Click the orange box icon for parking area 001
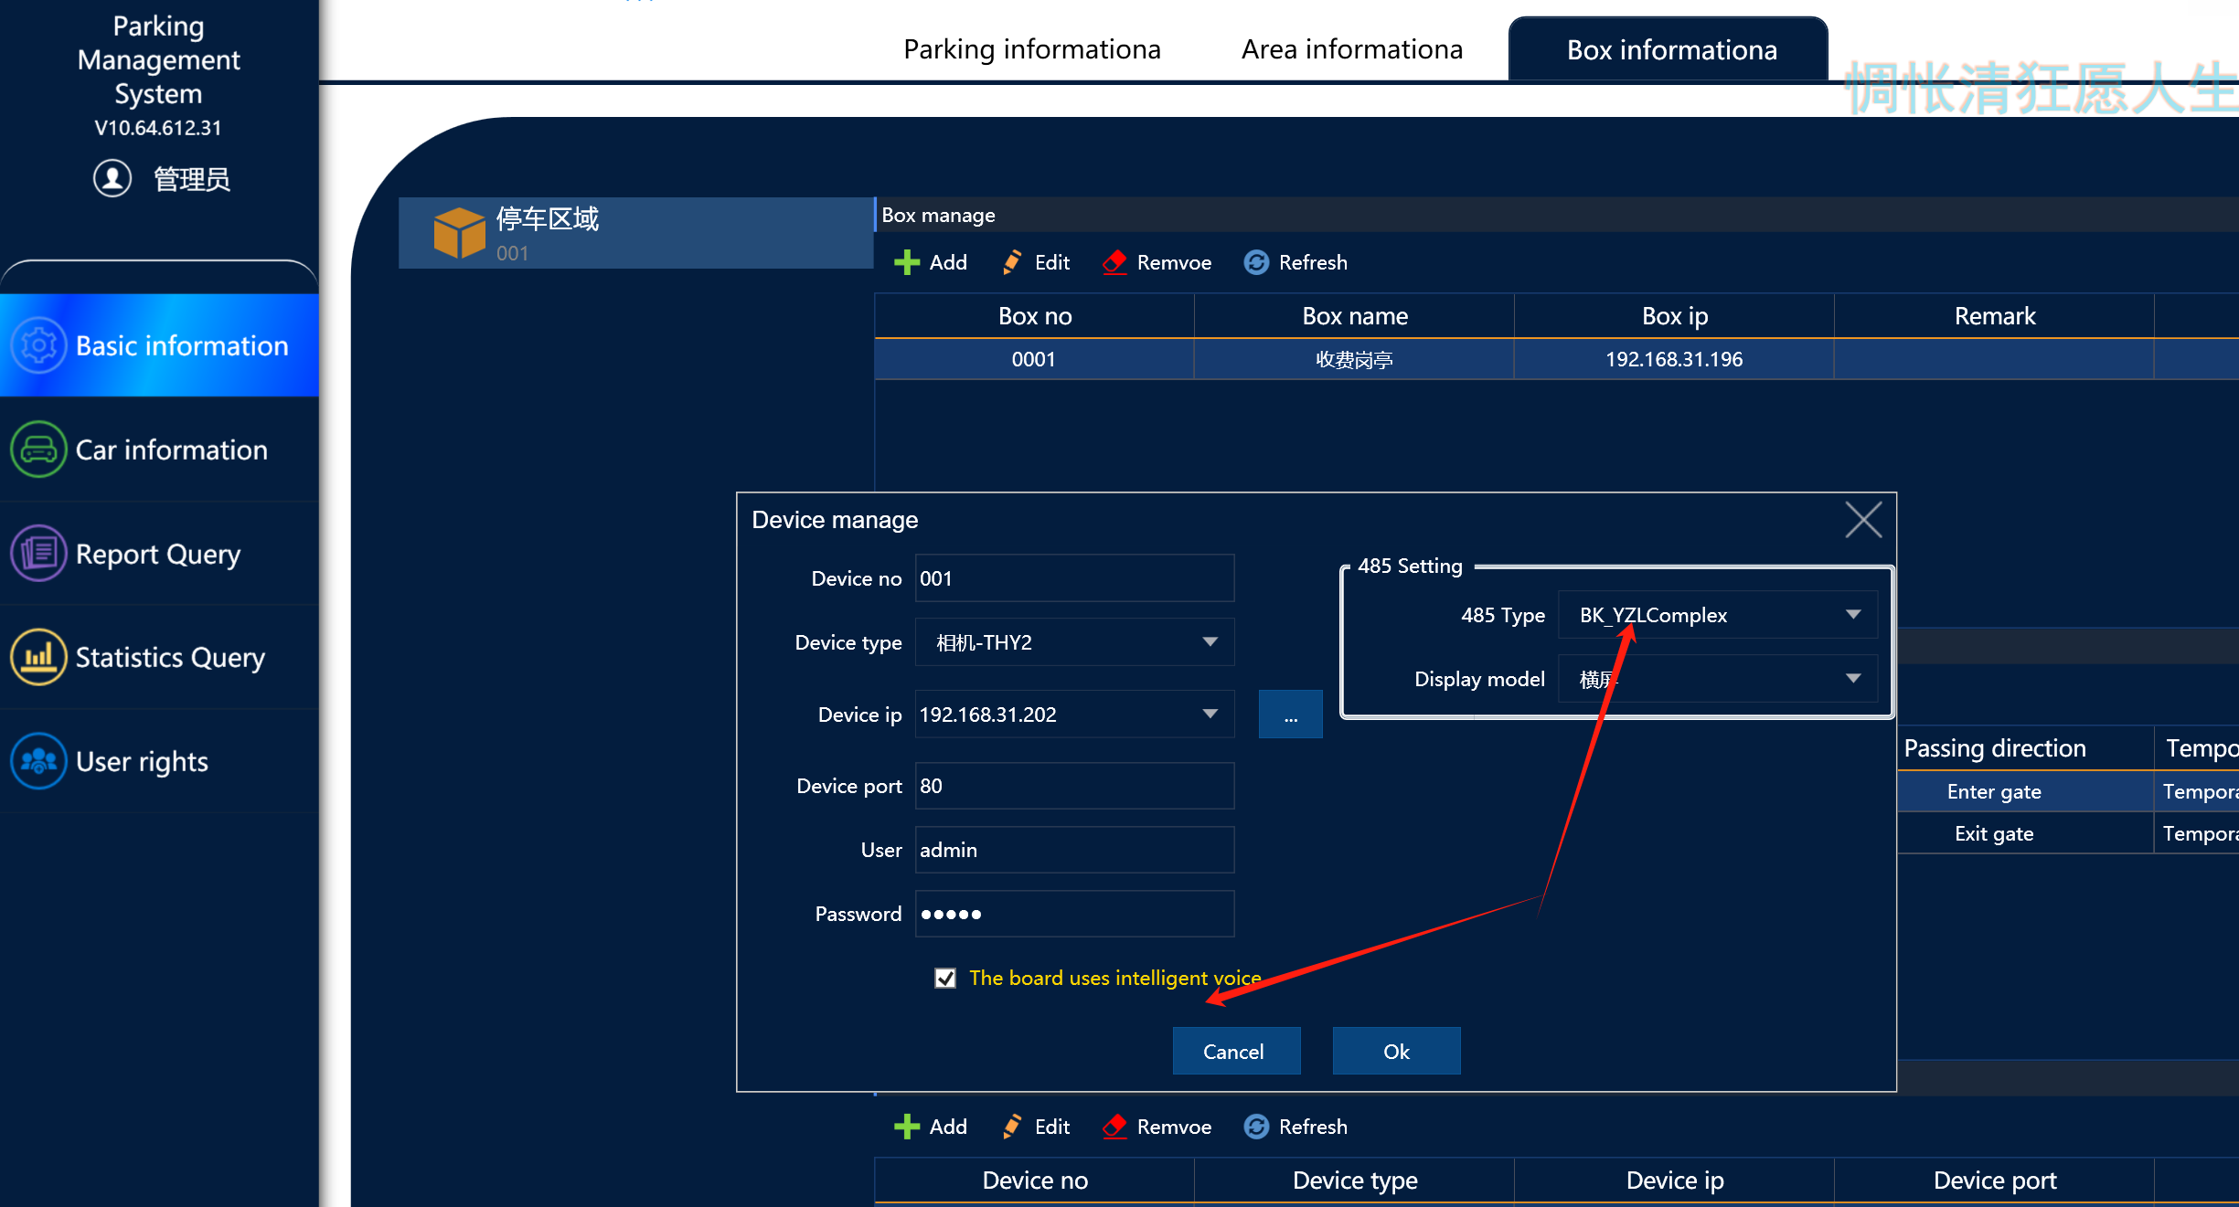The width and height of the screenshot is (2239, 1207). 459,232
